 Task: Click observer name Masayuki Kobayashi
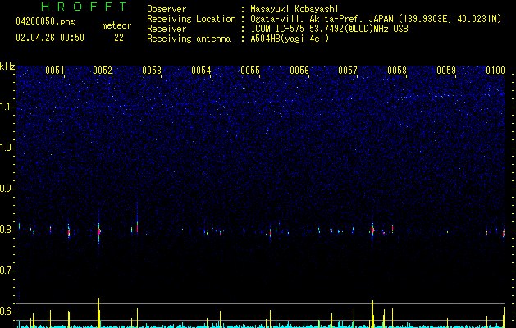pos(295,9)
